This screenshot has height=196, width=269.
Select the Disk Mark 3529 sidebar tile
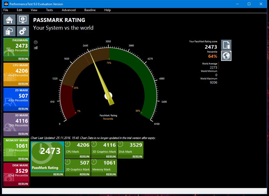[x=16, y=172]
